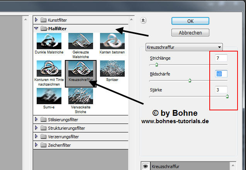Pick the Kanten betonen filter thumbnail
The width and height of the screenshot is (246, 170).
tap(112, 41)
